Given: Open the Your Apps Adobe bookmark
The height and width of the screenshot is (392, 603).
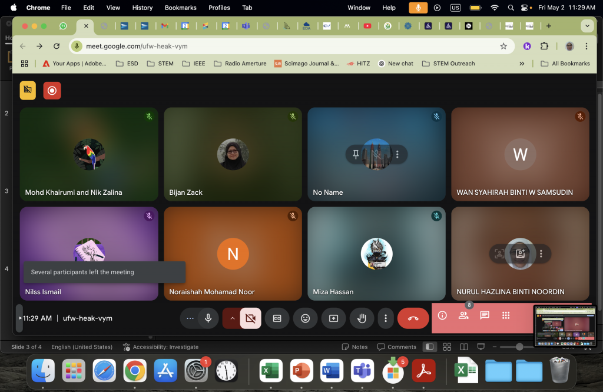Looking at the screenshot, I should pos(74,64).
